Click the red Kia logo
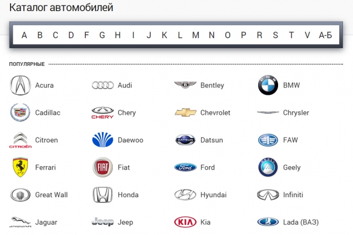The image size is (353, 235). (x=185, y=222)
